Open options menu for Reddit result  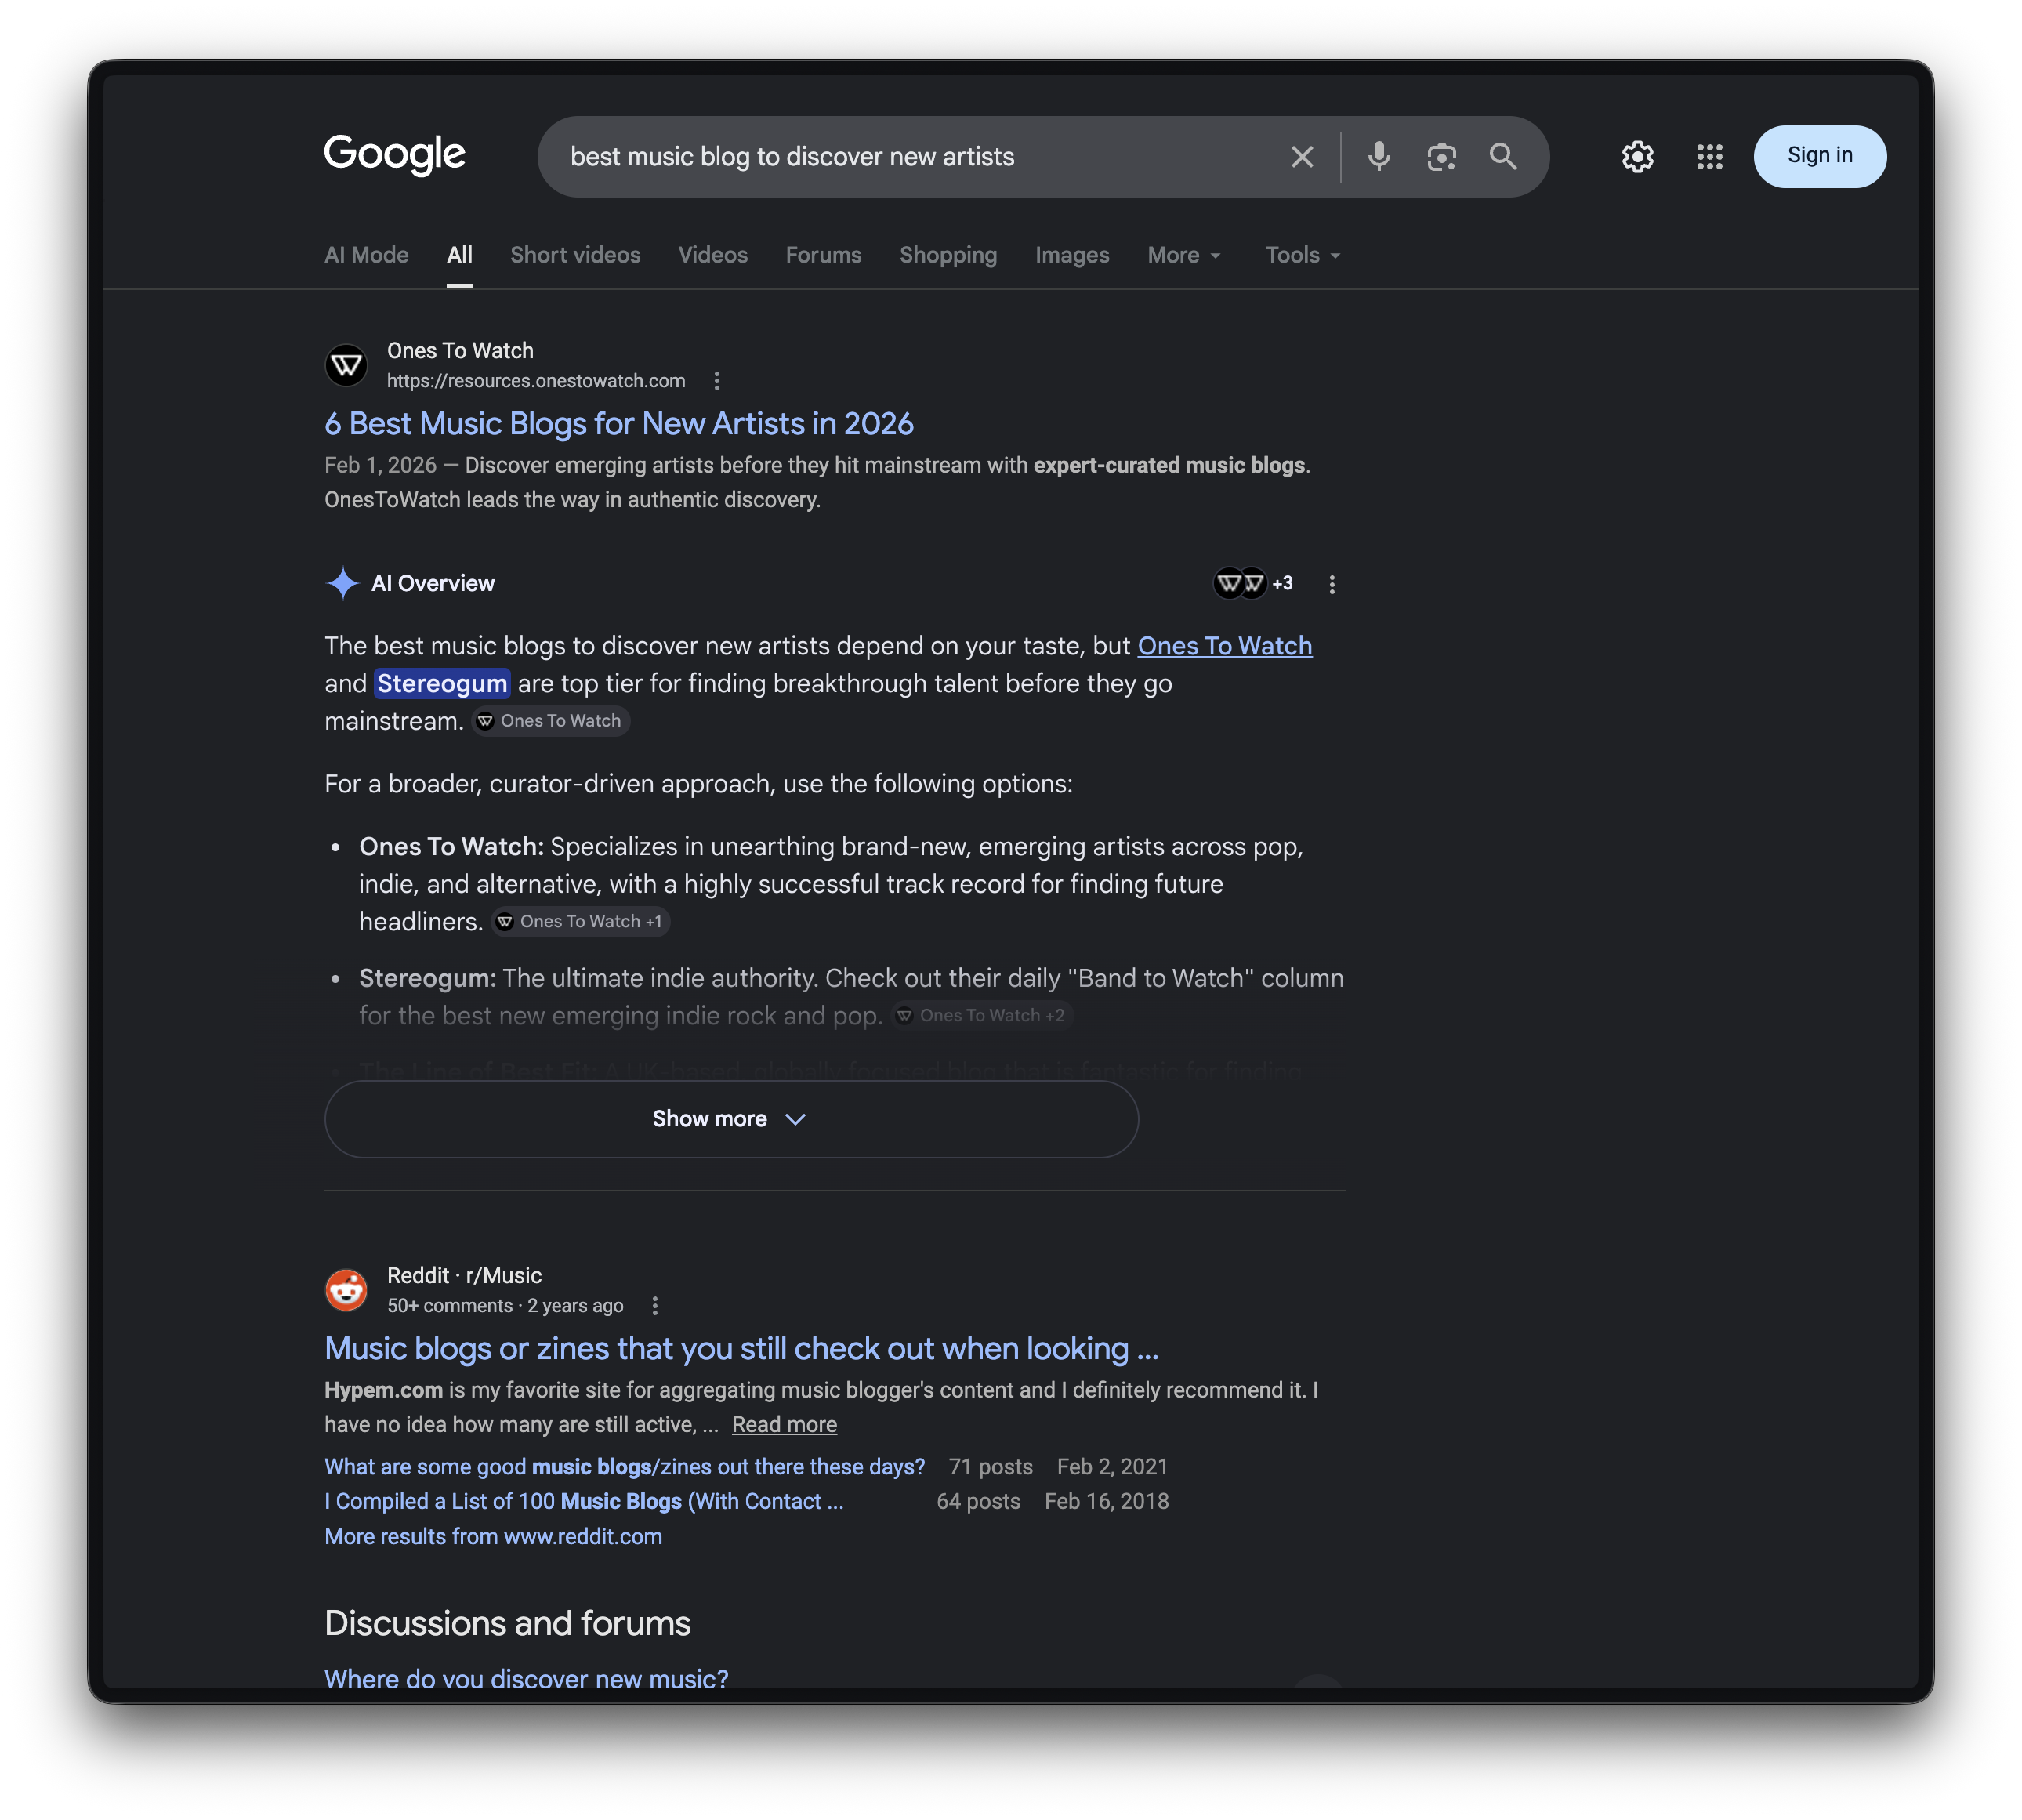pyautogui.click(x=654, y=1306)
